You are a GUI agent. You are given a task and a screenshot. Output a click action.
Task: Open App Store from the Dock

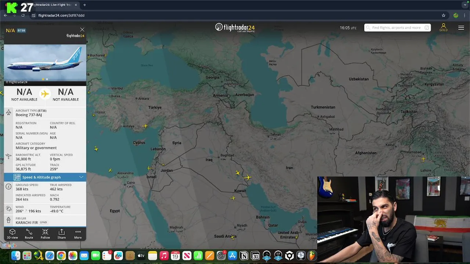coord(232,256)
